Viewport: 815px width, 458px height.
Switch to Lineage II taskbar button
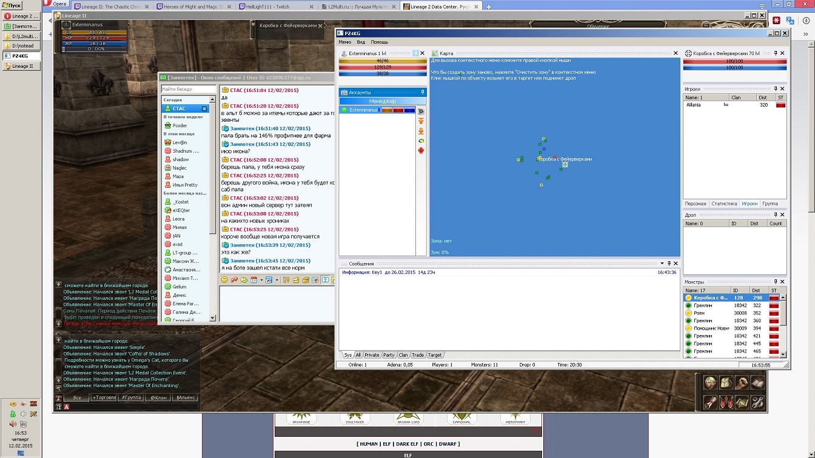point(22,66)
